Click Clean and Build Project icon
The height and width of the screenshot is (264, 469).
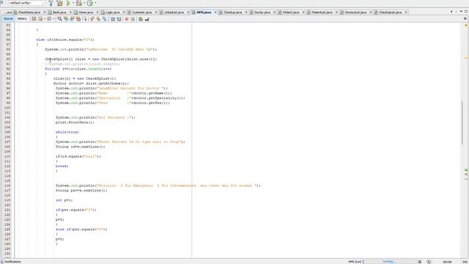pyautogui.click(x=59, y=3)
